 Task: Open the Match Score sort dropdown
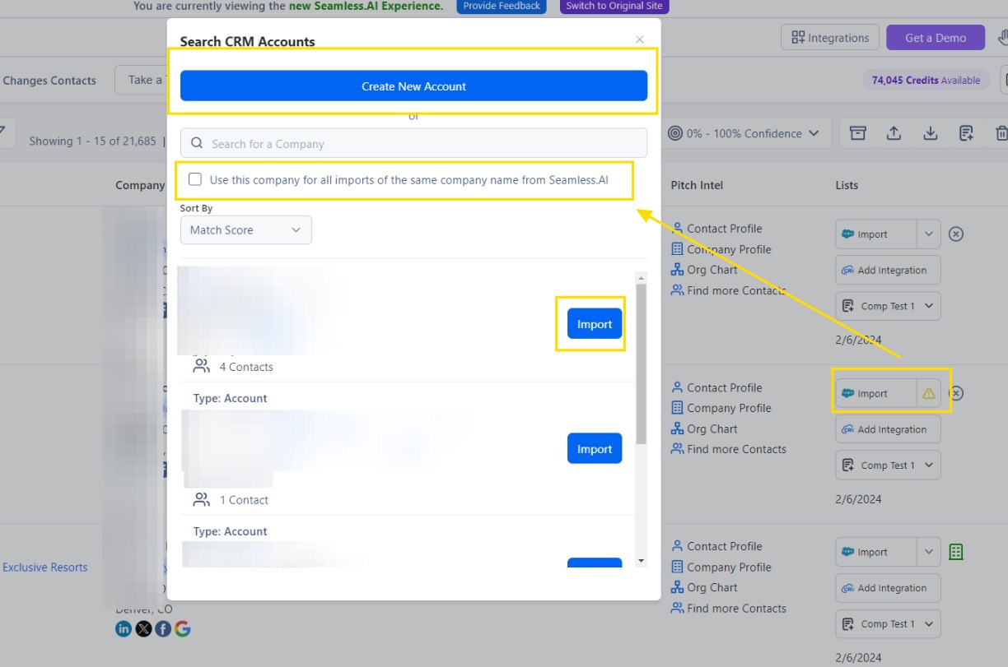(x=246, y=230)
